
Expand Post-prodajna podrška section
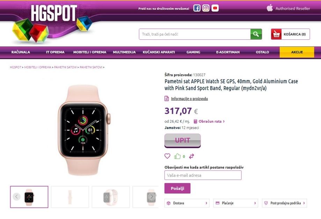point(284,203)
